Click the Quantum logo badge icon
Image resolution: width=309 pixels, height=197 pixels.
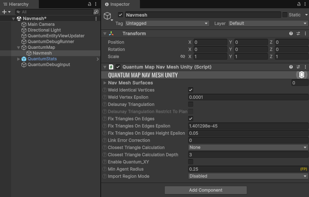tap(301, 75)
